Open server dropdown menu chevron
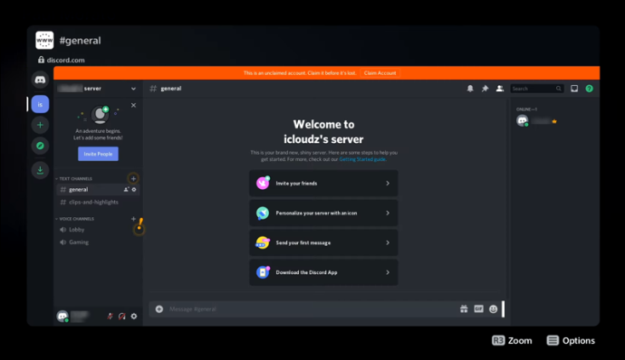Screen dimensions: 625x360 coord(133,89)
